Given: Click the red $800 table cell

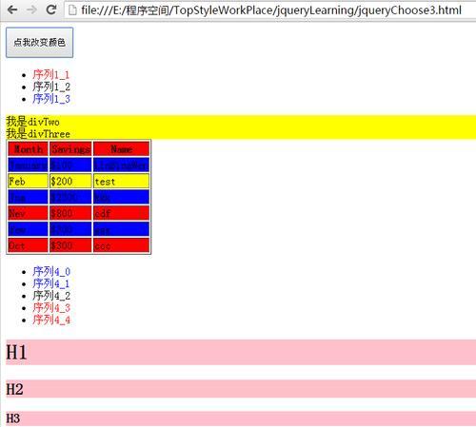Looking at the screenshot, I should [x=70, y=213].
